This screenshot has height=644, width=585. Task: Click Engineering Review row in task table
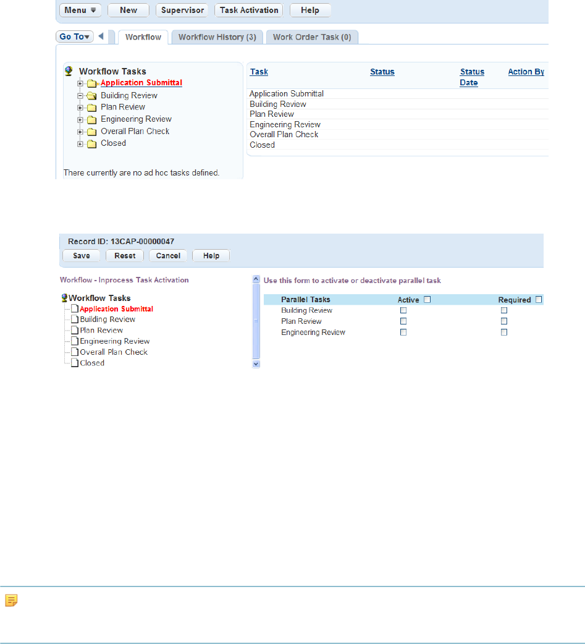397,124
